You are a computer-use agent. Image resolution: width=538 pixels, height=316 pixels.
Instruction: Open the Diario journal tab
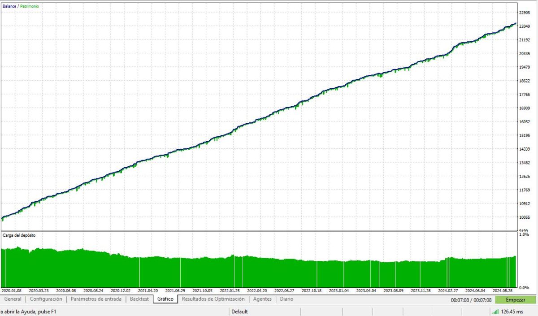point(286,299)
